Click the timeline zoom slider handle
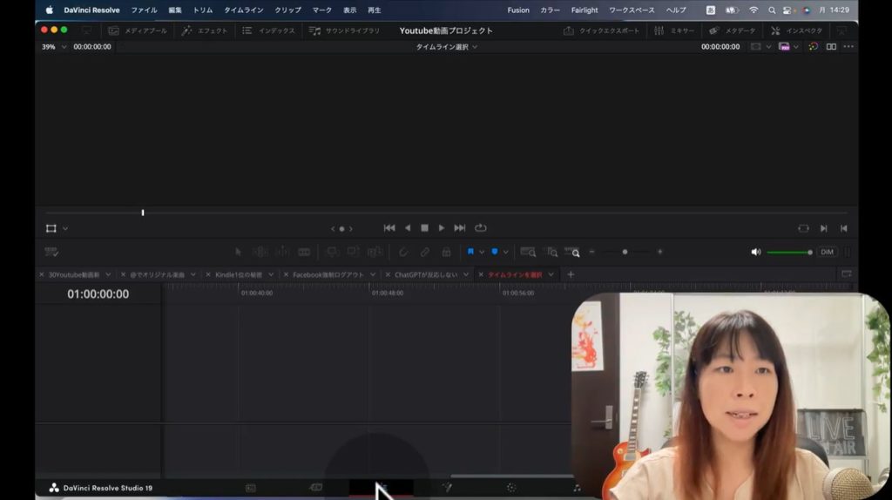 pyautogui.click(x=625, y=252)
